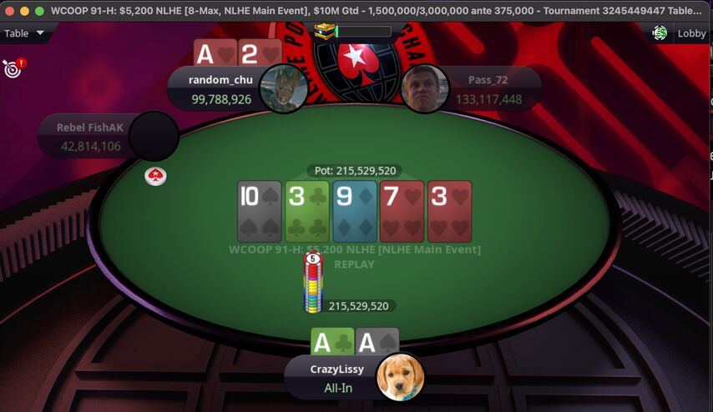The height and width of the screenshot is (412, 713).
Task: Click Pass_72's player avatar
Action: click(425, 89)
